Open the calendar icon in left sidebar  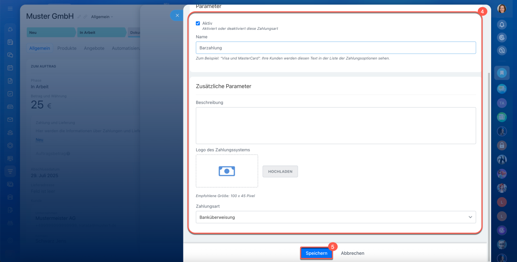(x=10, y=68)
